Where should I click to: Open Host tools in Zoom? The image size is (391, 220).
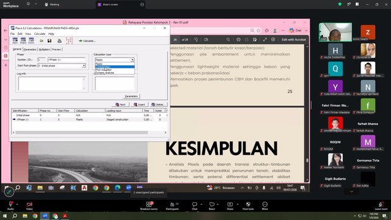pyautogui.click(x=248, y=206)
